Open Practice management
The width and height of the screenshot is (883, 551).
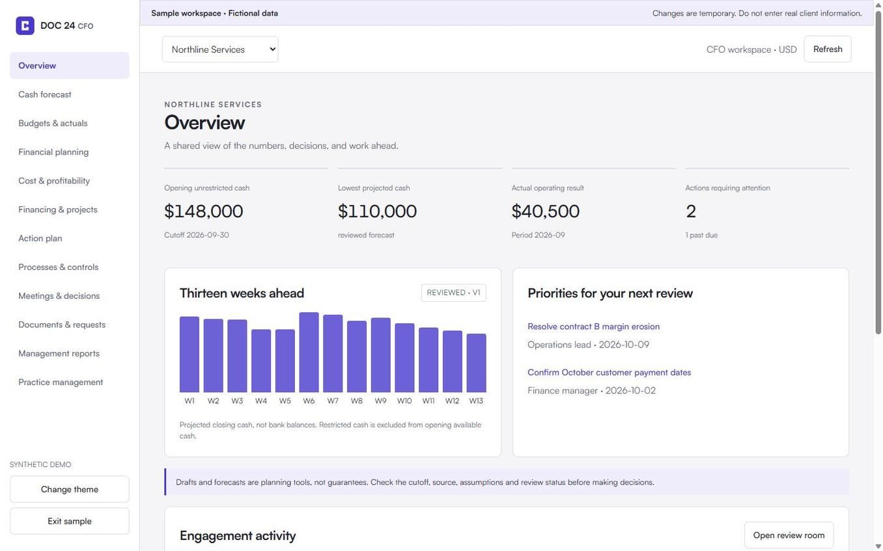70,382
